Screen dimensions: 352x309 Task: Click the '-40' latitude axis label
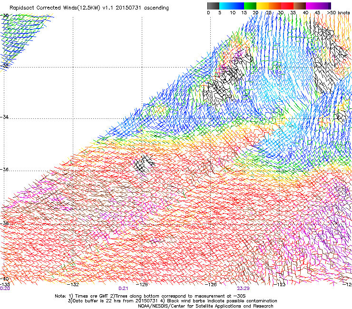[5, 279]
